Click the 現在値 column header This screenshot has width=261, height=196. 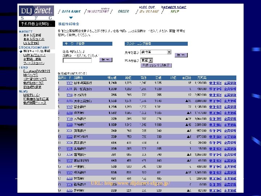point(112,78)
